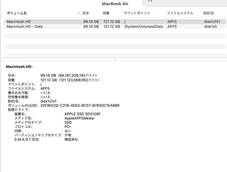227x172 pixels.
Task: Sort by the BSD名 column header
Action: pos(209,13)
